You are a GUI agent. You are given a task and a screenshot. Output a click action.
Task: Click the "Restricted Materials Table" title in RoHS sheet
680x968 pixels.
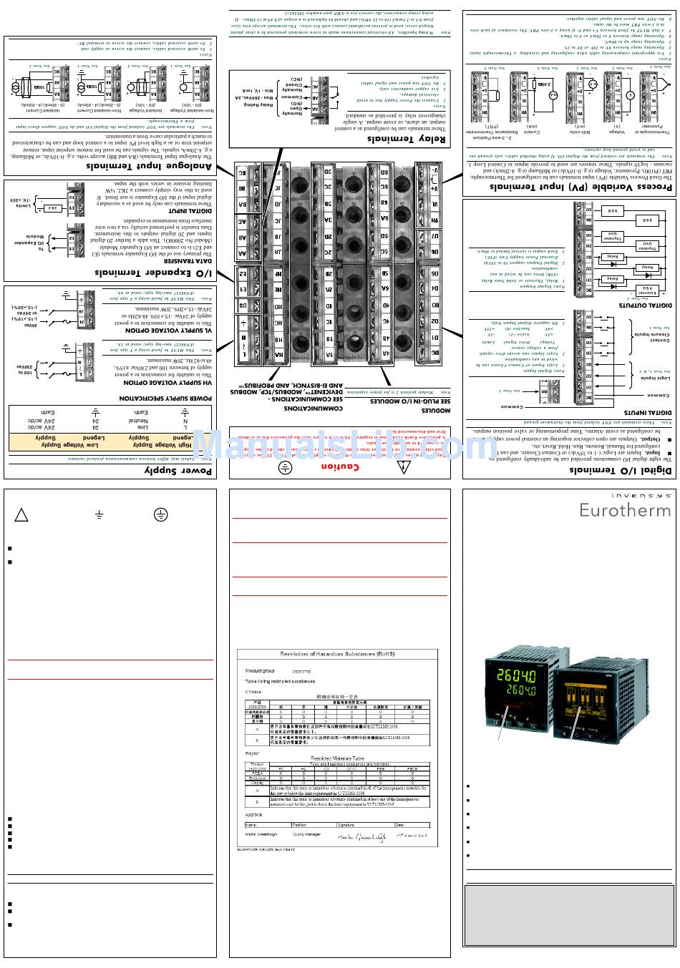337,758
